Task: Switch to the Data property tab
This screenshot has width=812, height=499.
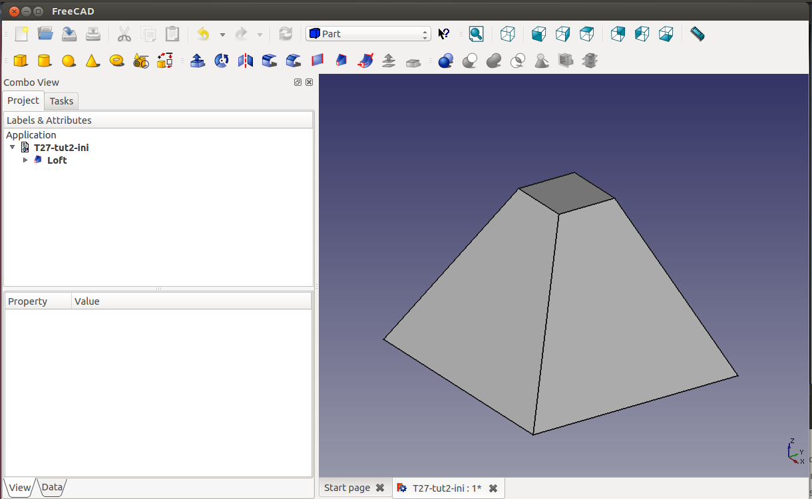Action: (x=52, y=487)
